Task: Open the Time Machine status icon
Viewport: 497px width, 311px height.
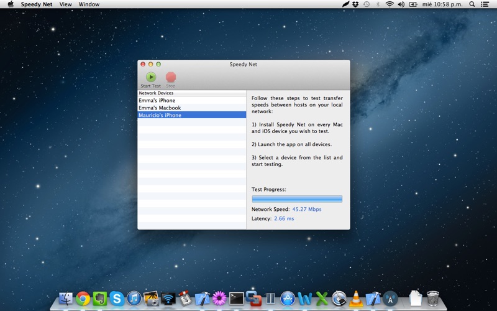Action: [x=367, y=4]
